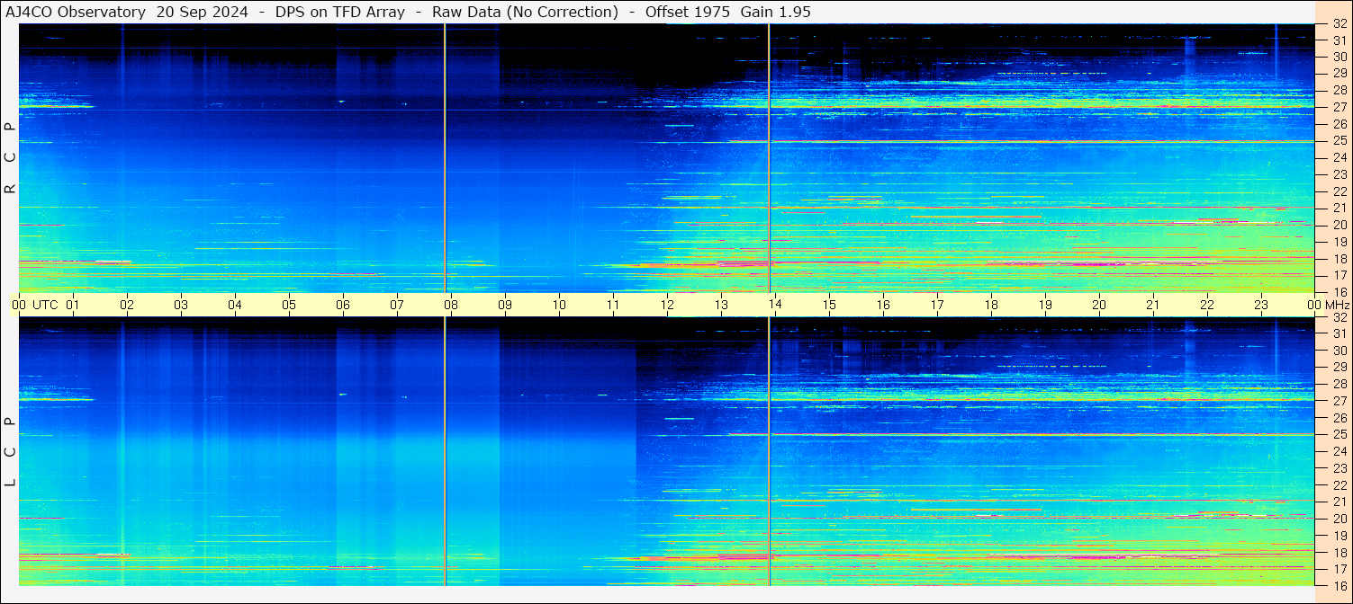Click the MHz unit label on time axis
Image resolution: width=1353 pixels, height=604 pixels.
[1337, 305]
